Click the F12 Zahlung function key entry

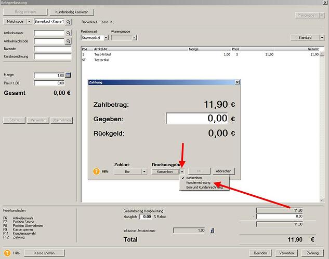pos(14,237)
